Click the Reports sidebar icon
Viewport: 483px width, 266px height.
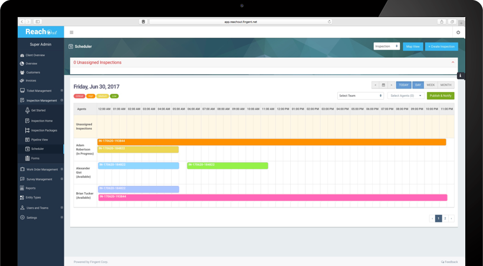(x=22, y=188)
